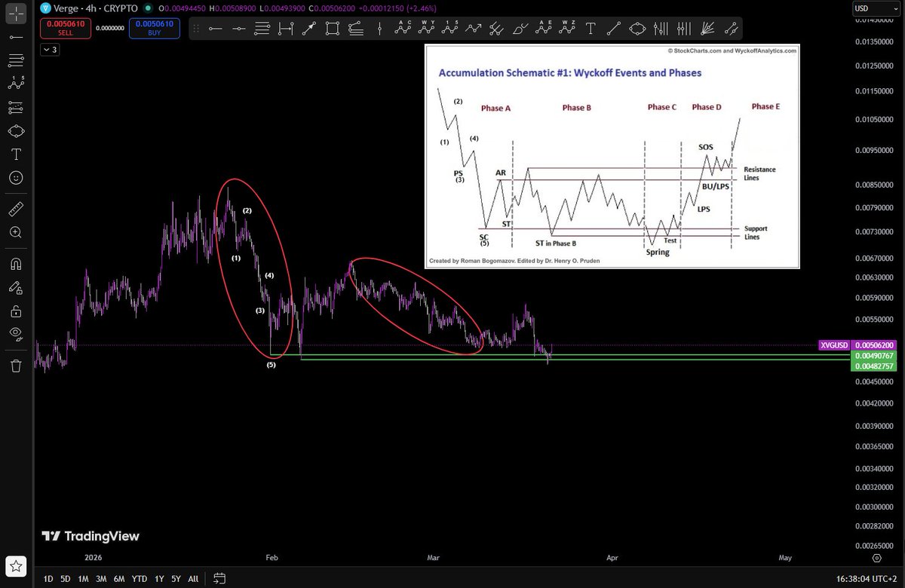The image size is (905, 588).
Task: Click the Apr label on time axis
Action: point(612,558)
